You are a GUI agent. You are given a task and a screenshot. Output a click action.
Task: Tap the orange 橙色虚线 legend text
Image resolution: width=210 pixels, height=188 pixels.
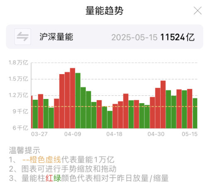pyautogui.click(x=45, y=159)
